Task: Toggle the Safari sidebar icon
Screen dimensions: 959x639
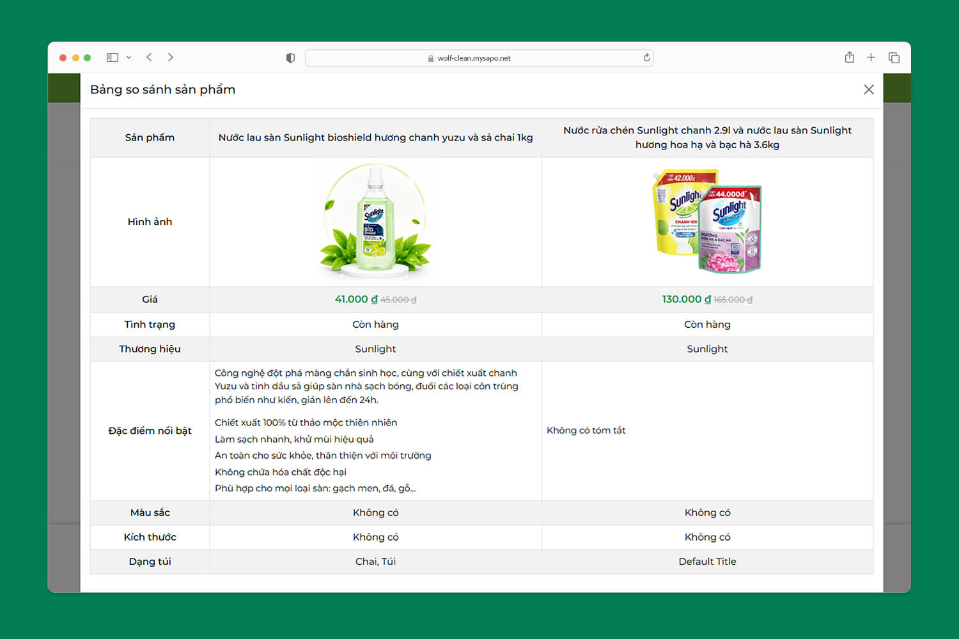Action: (113, 58)
